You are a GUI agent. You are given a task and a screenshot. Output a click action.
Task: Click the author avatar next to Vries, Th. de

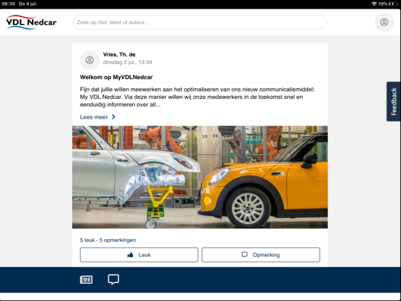pyautogui.click(x=89, y=60)
